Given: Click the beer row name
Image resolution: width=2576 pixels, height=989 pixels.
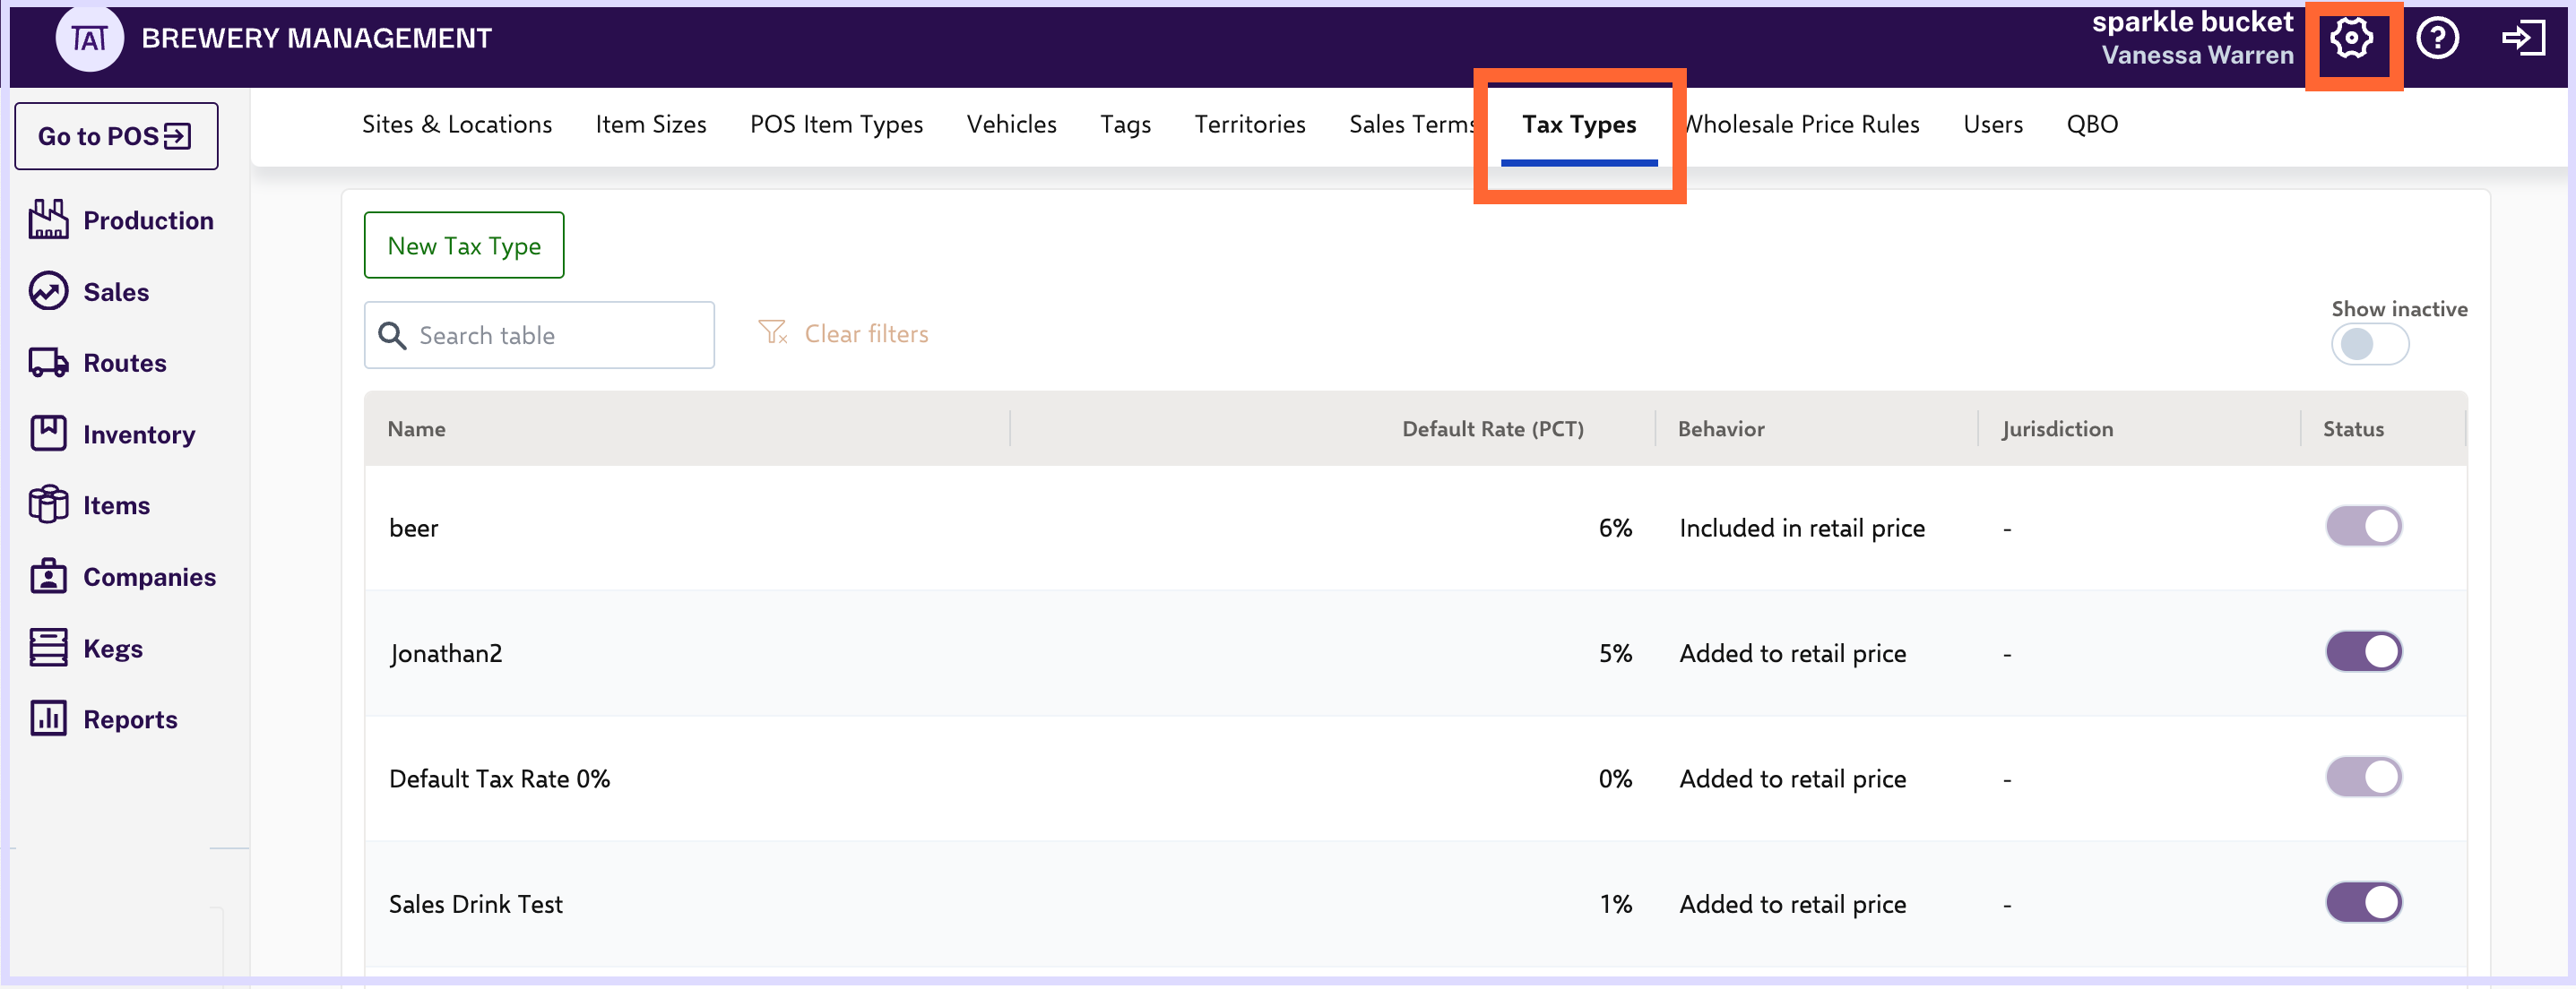Looking at the screenshot, I should point(413,528).
